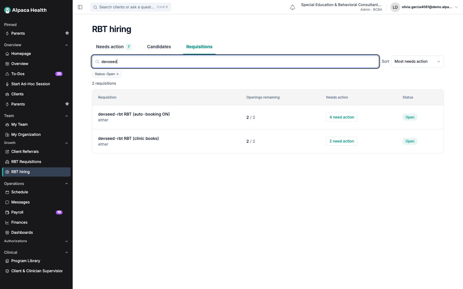
Task: Expand the Authorizations sidebar section
Action: [67, 241]
